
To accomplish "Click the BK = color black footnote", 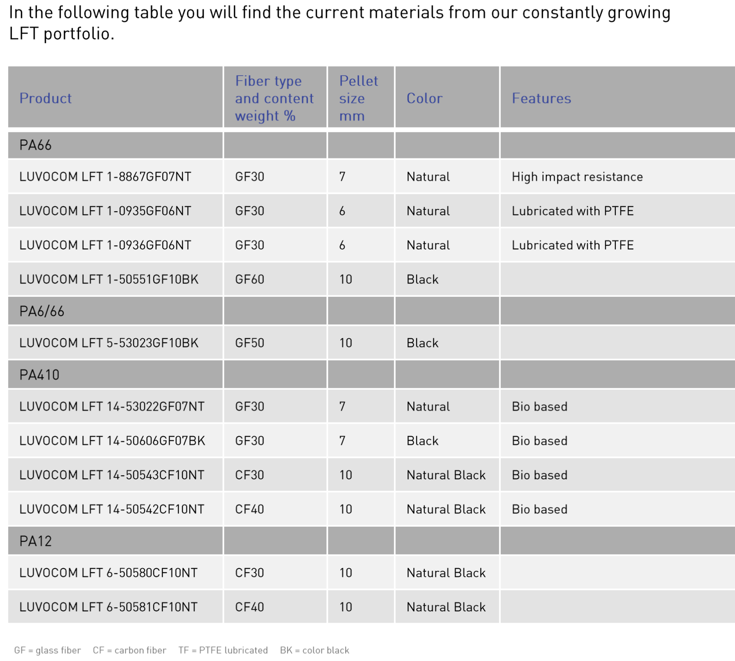I will click(315, 650).
